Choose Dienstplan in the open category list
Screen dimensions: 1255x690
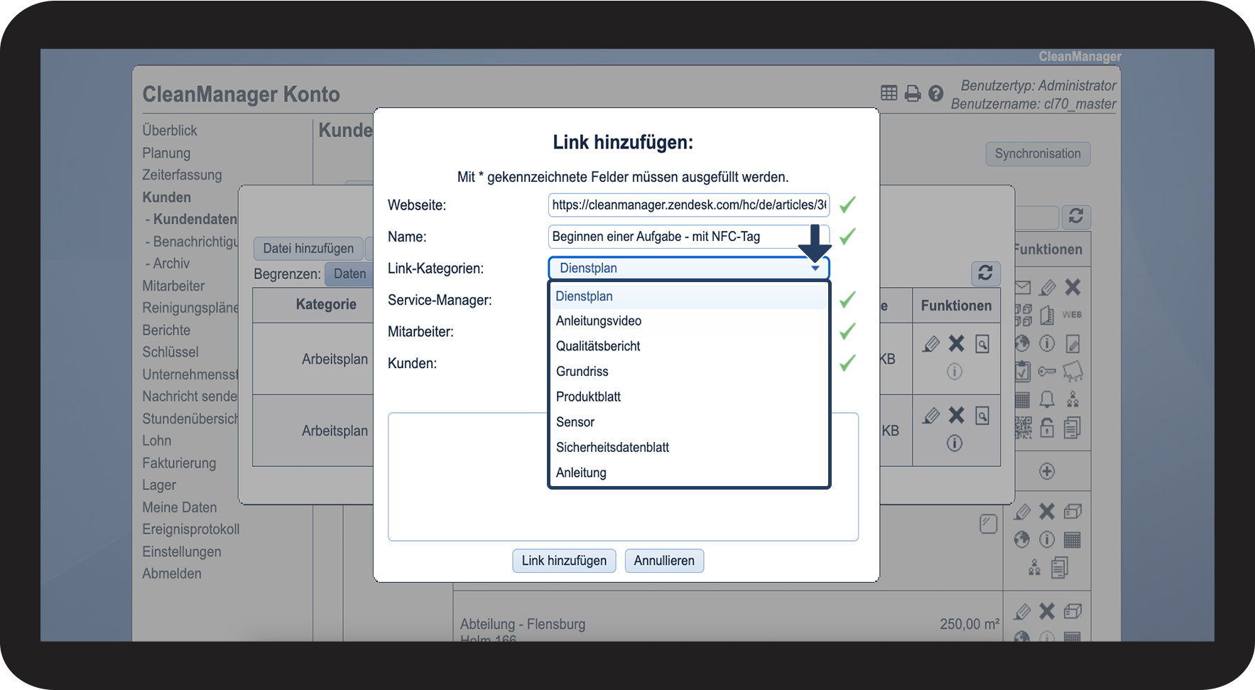point(689,296)
